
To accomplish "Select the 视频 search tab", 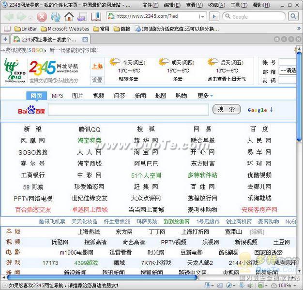I will point(99,96).
